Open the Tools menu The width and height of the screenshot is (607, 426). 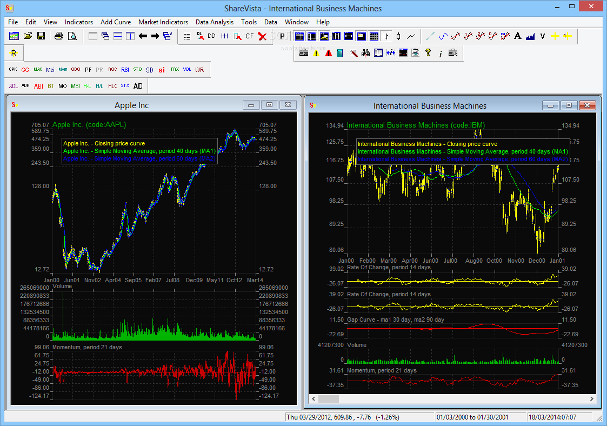(249, 22)
